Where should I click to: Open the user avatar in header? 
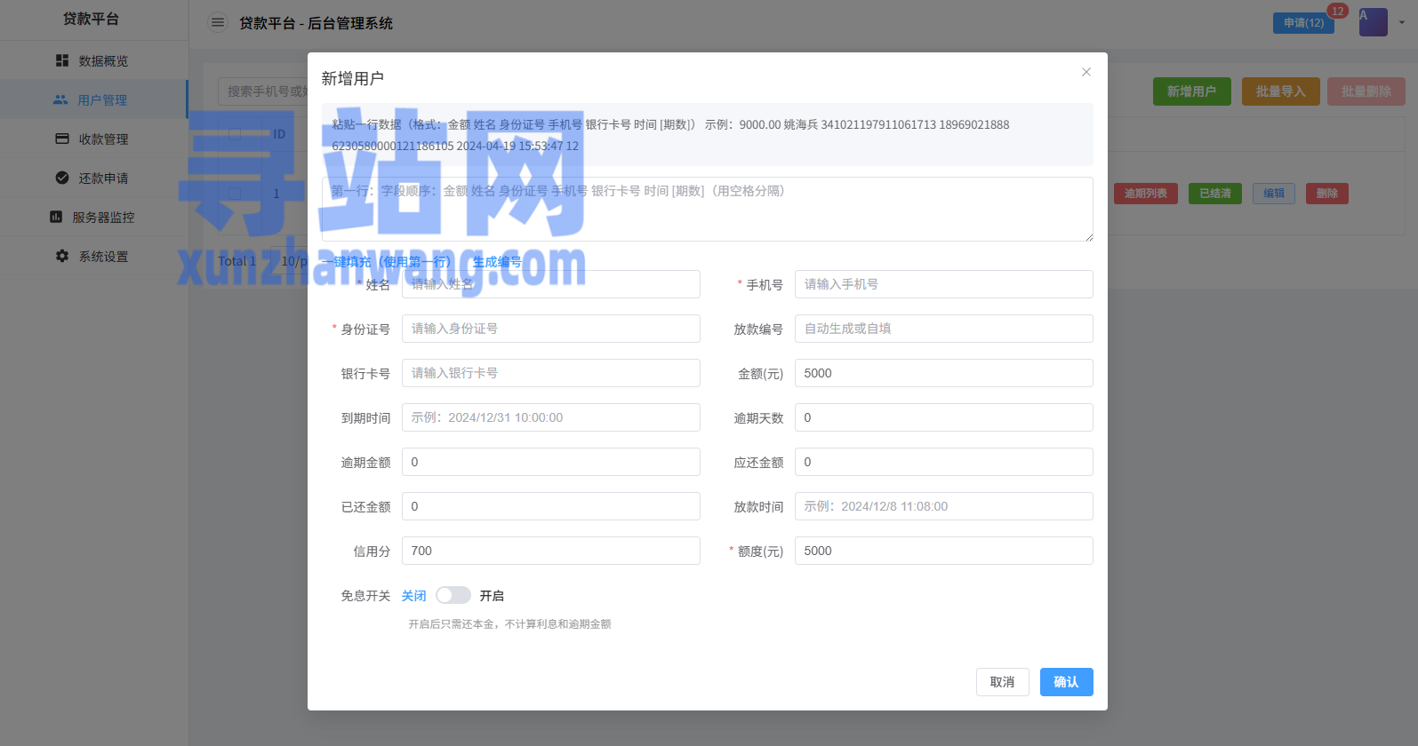pyautogui.click(x=1373, y=22)
